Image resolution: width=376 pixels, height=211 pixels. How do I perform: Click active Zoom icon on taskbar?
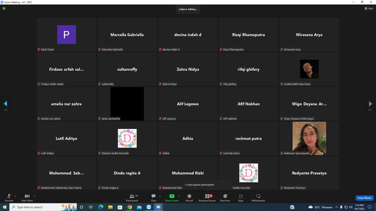coord(158,207)
